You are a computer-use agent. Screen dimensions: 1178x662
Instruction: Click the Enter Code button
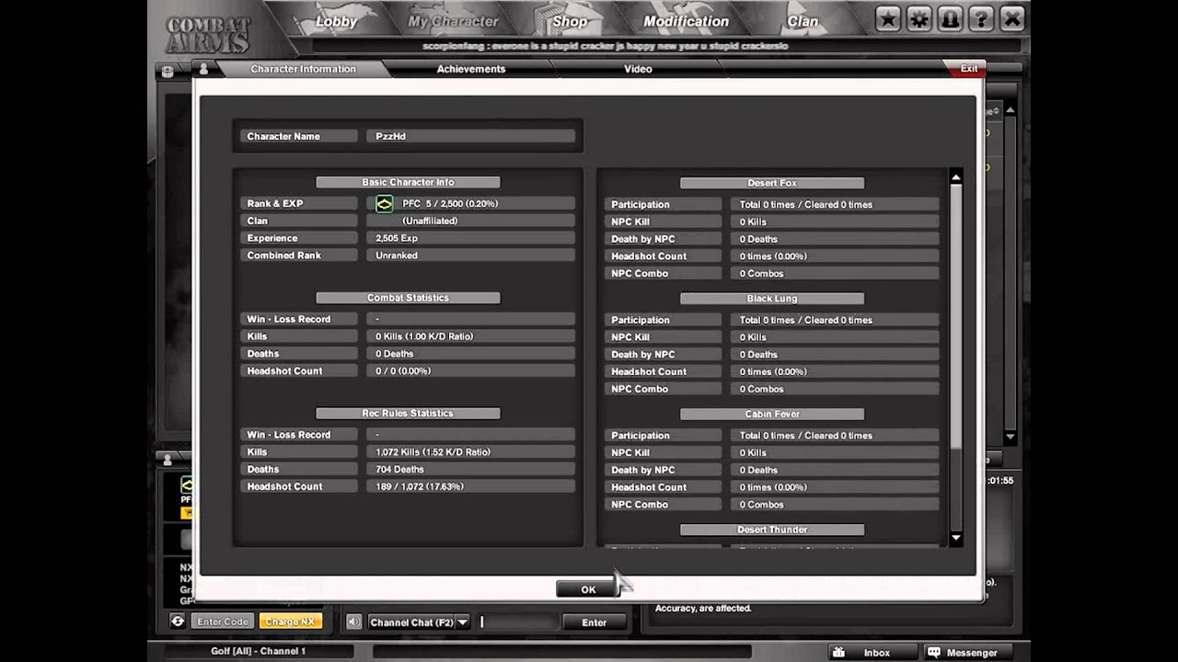223,622
